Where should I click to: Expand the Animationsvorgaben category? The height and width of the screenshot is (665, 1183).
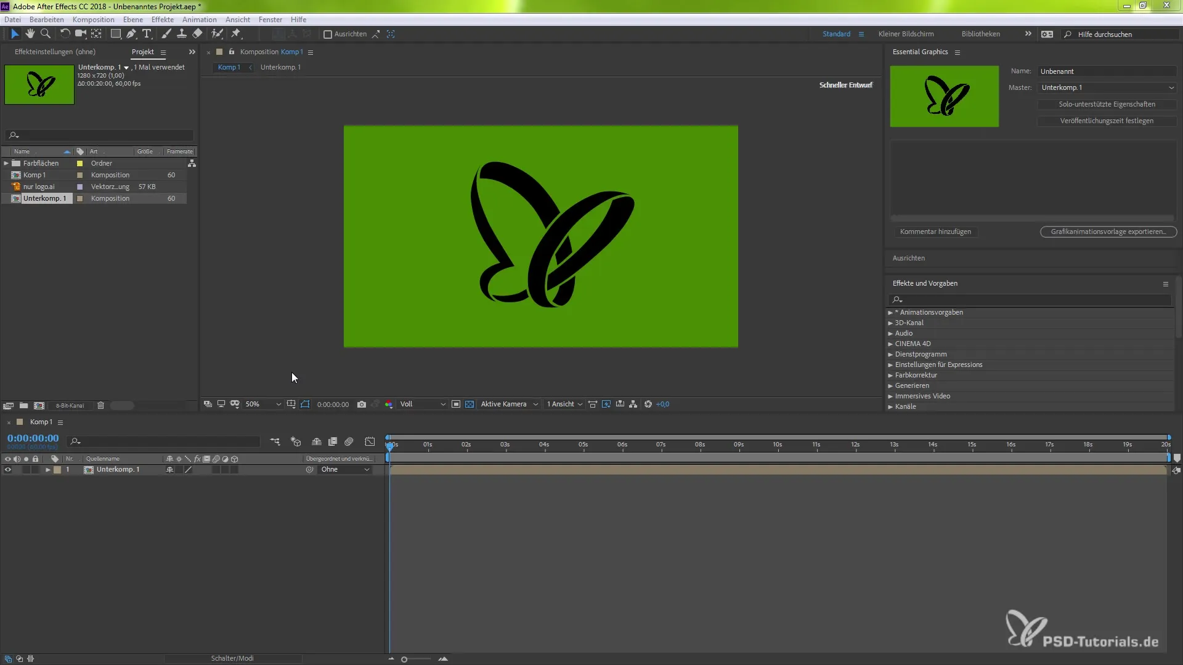click(890, 313)
